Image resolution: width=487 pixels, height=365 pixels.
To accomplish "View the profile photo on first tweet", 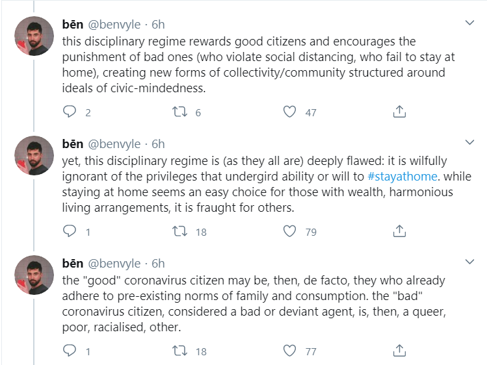I will [34, 36].
